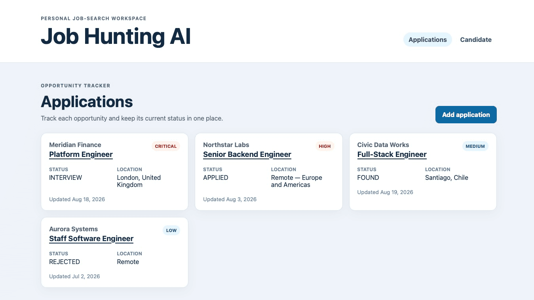Click the Personal Job-Search Workspace label
Image resolution: width=534 pixels, height=300 pixels.
point(93,18)
